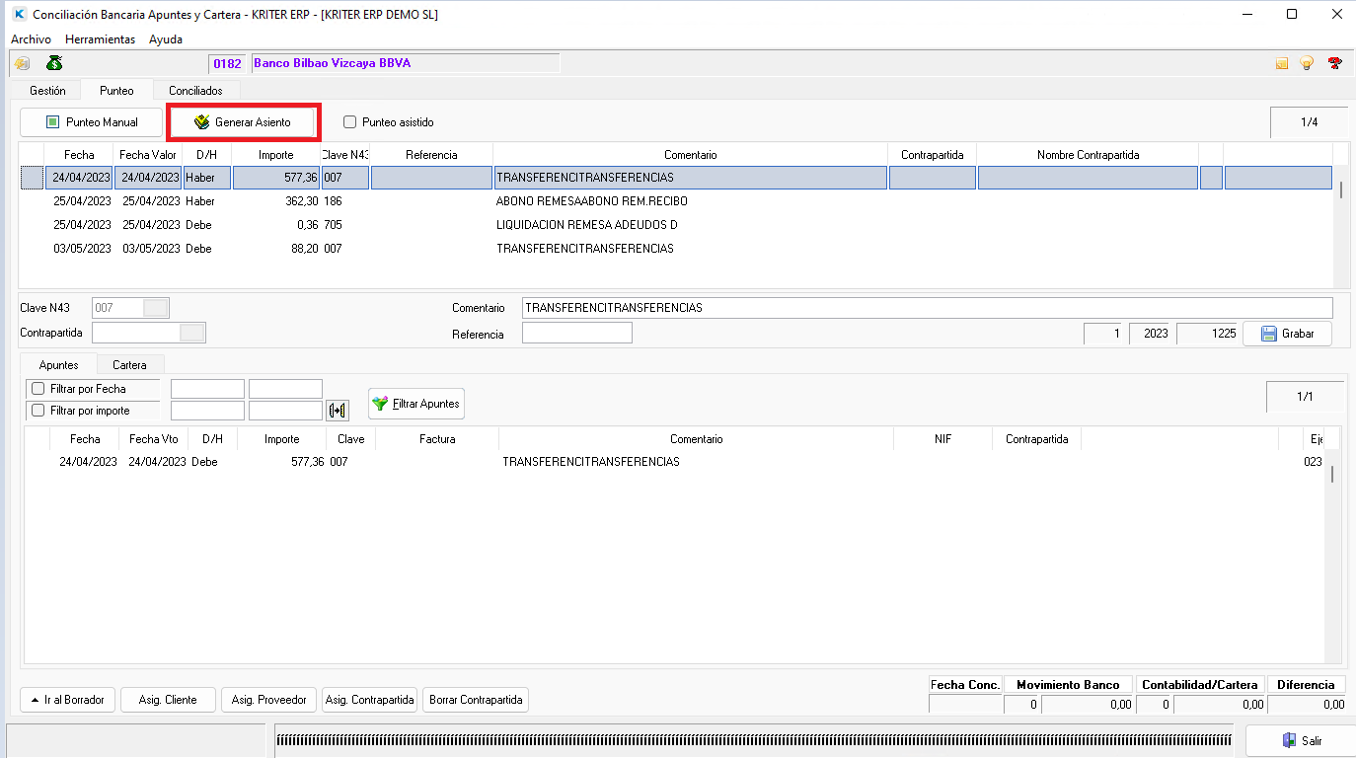1356x758 pixels.
Task: Exit using the Salir button
Action: pyautogui.click(x=1301, y=740)
